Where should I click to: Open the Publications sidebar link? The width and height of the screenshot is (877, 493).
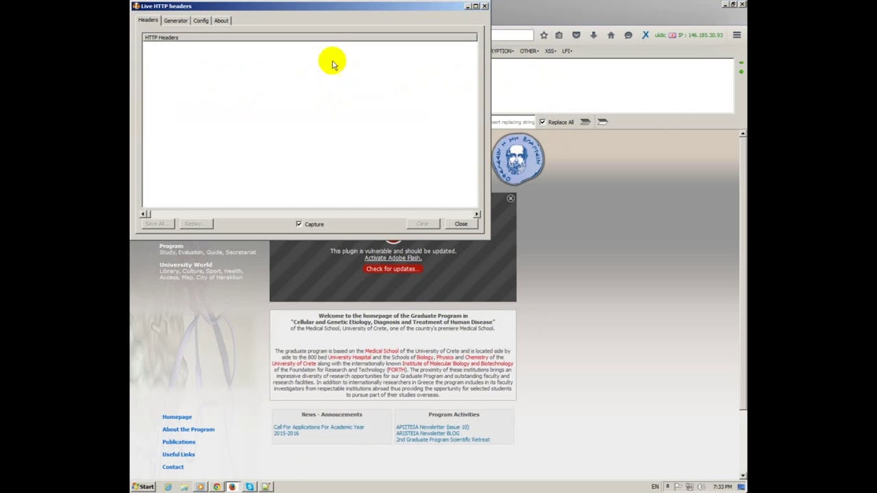(179, 442)
